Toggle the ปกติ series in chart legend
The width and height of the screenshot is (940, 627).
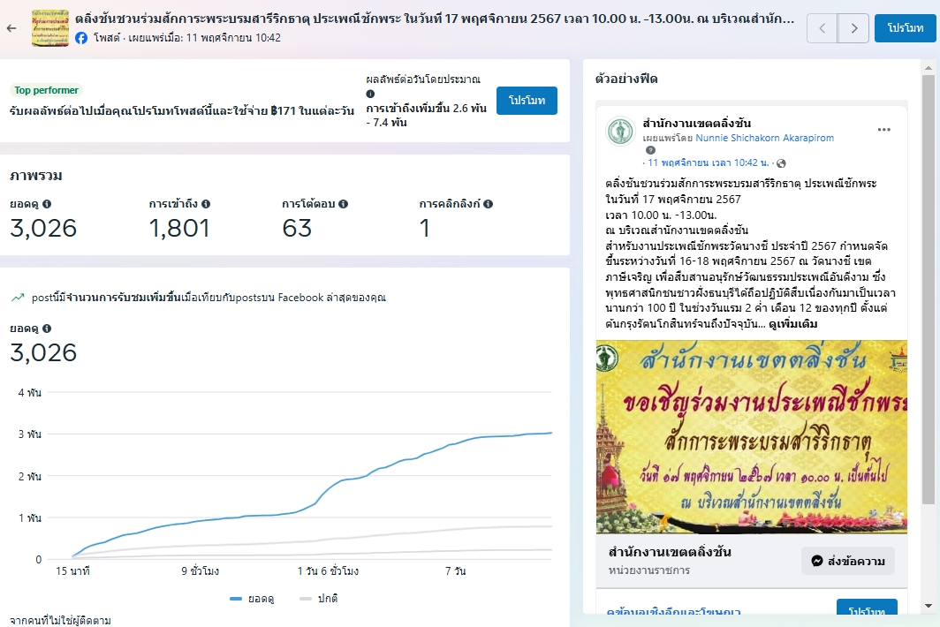tap(319, 598)
